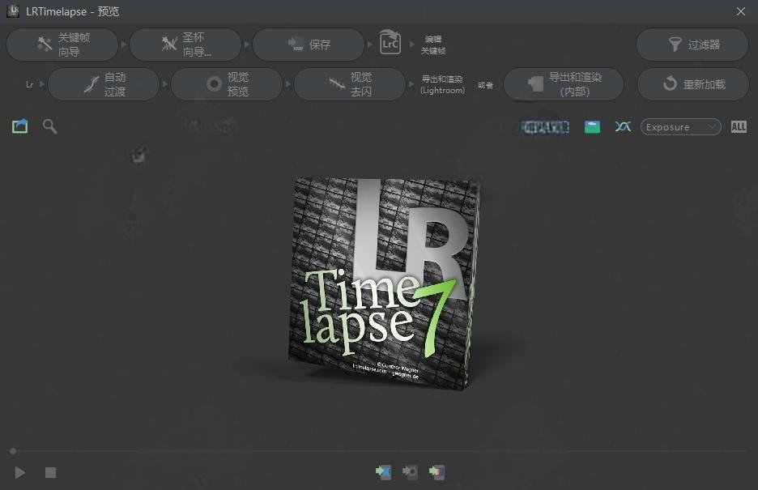The width and height of the screenshot is (758, 490).
Task: Click the 导出和渲染 (Lightroom) label
Action: pos(442,84)
